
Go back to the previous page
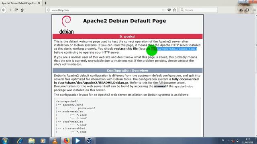(4, 10)
